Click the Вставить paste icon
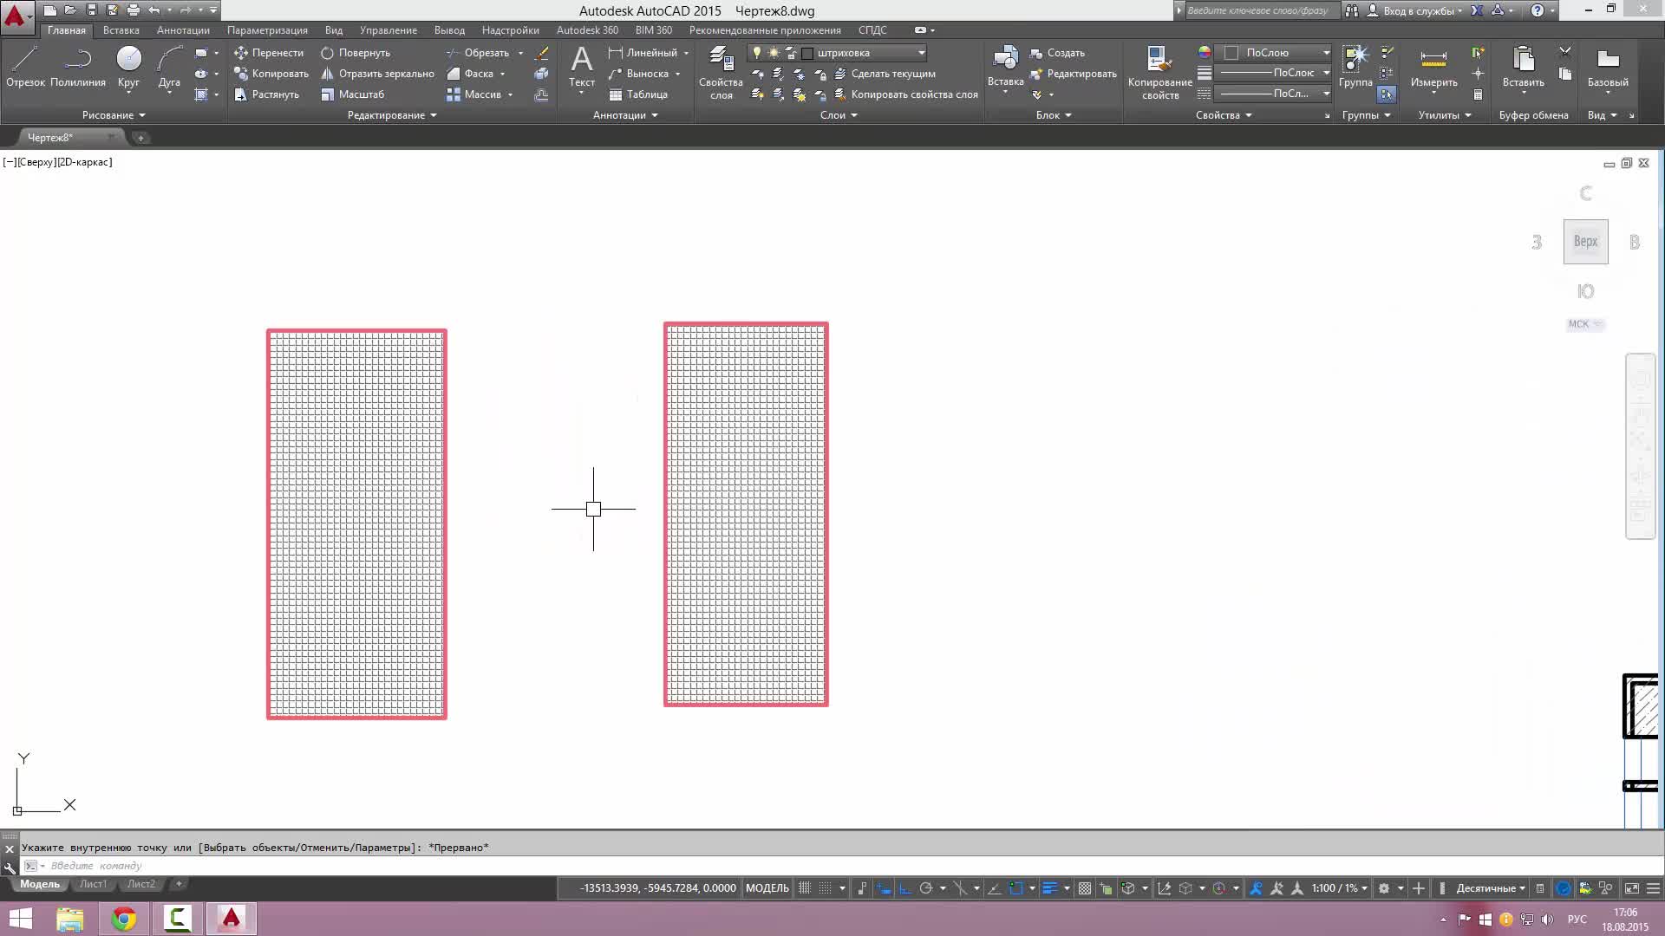This screenshot has height=936, width=1665. tap(1523, 68)
